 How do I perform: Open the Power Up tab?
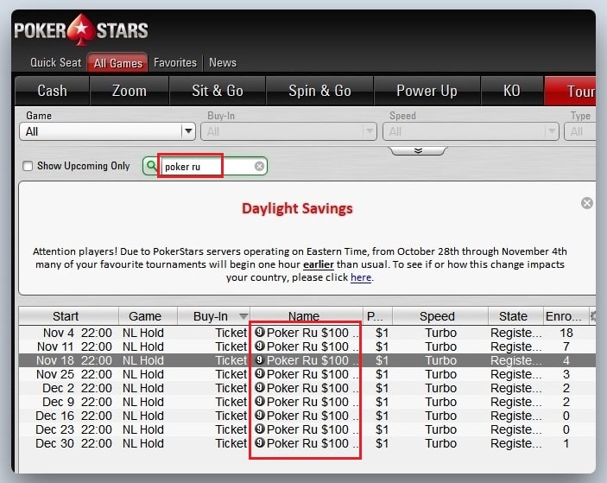click(427, 91)
